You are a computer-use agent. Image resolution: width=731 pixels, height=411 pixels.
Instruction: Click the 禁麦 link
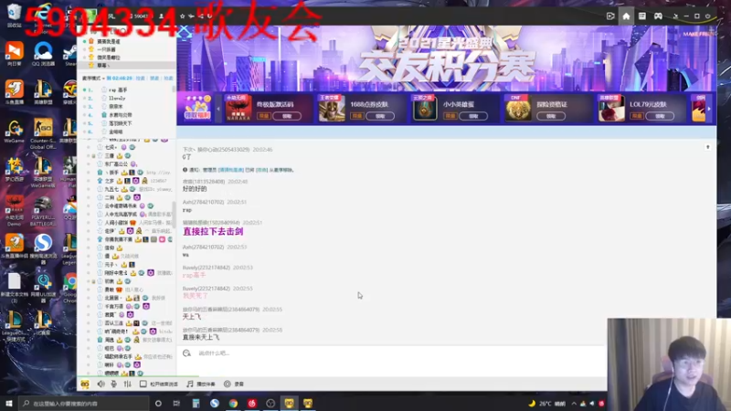154,79
